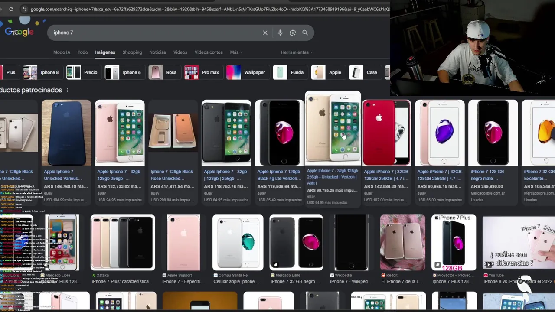
Task: Switch to the Todo results tab
Action: point(83,52)
